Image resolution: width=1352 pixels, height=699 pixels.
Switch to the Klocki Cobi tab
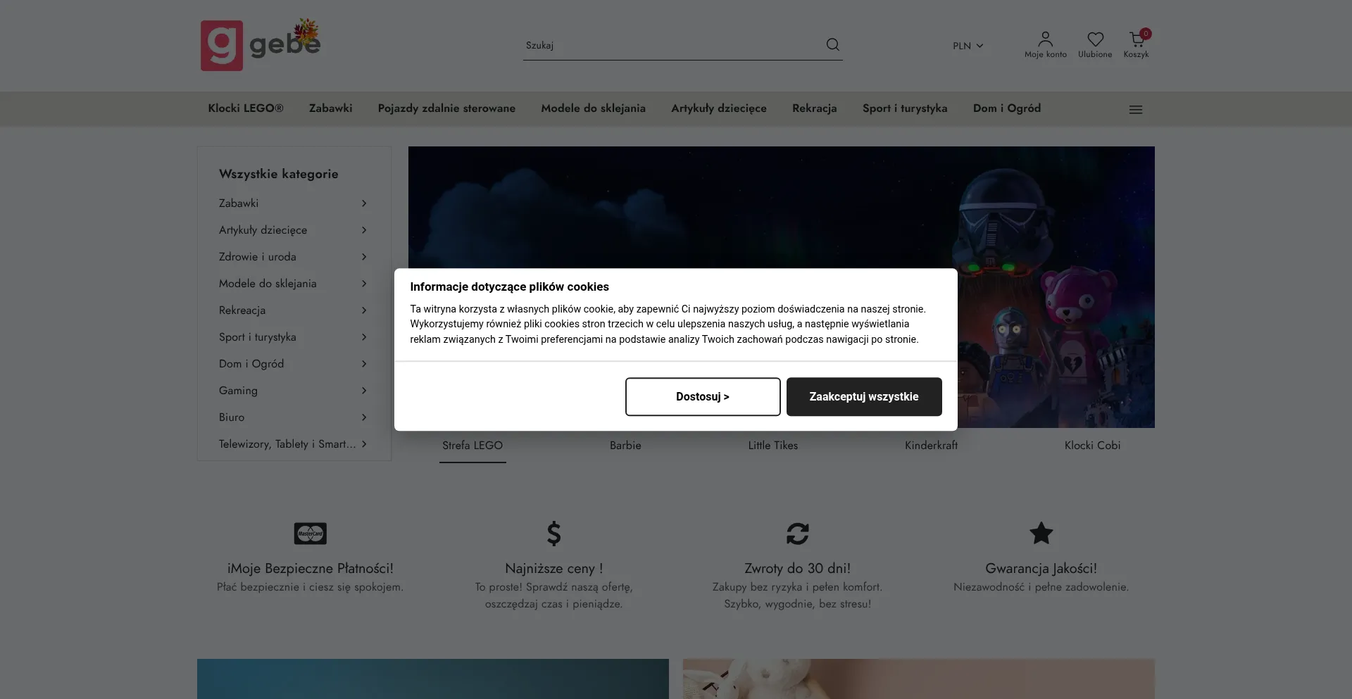click(x=1091, y=446)
